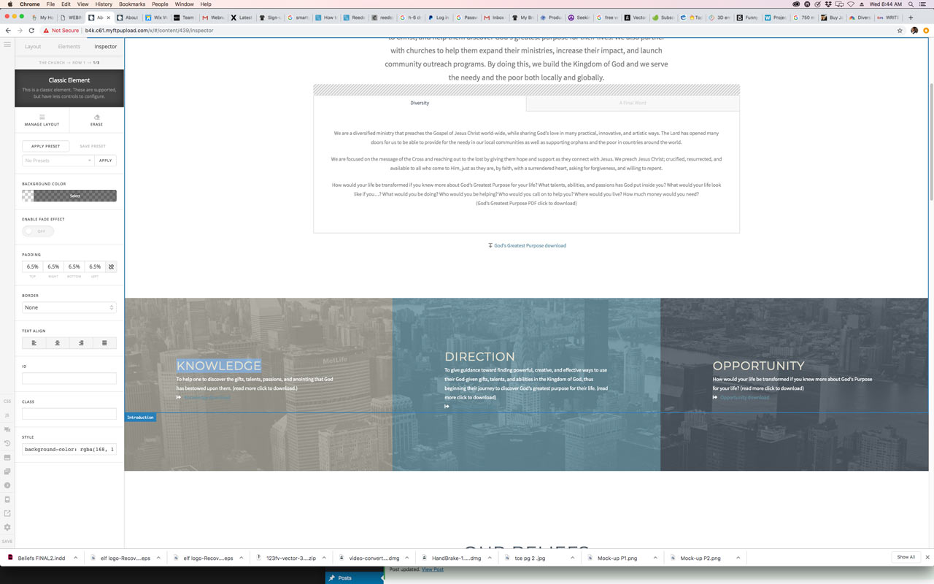Switch to the Layout tab

(x=33, y=47)
